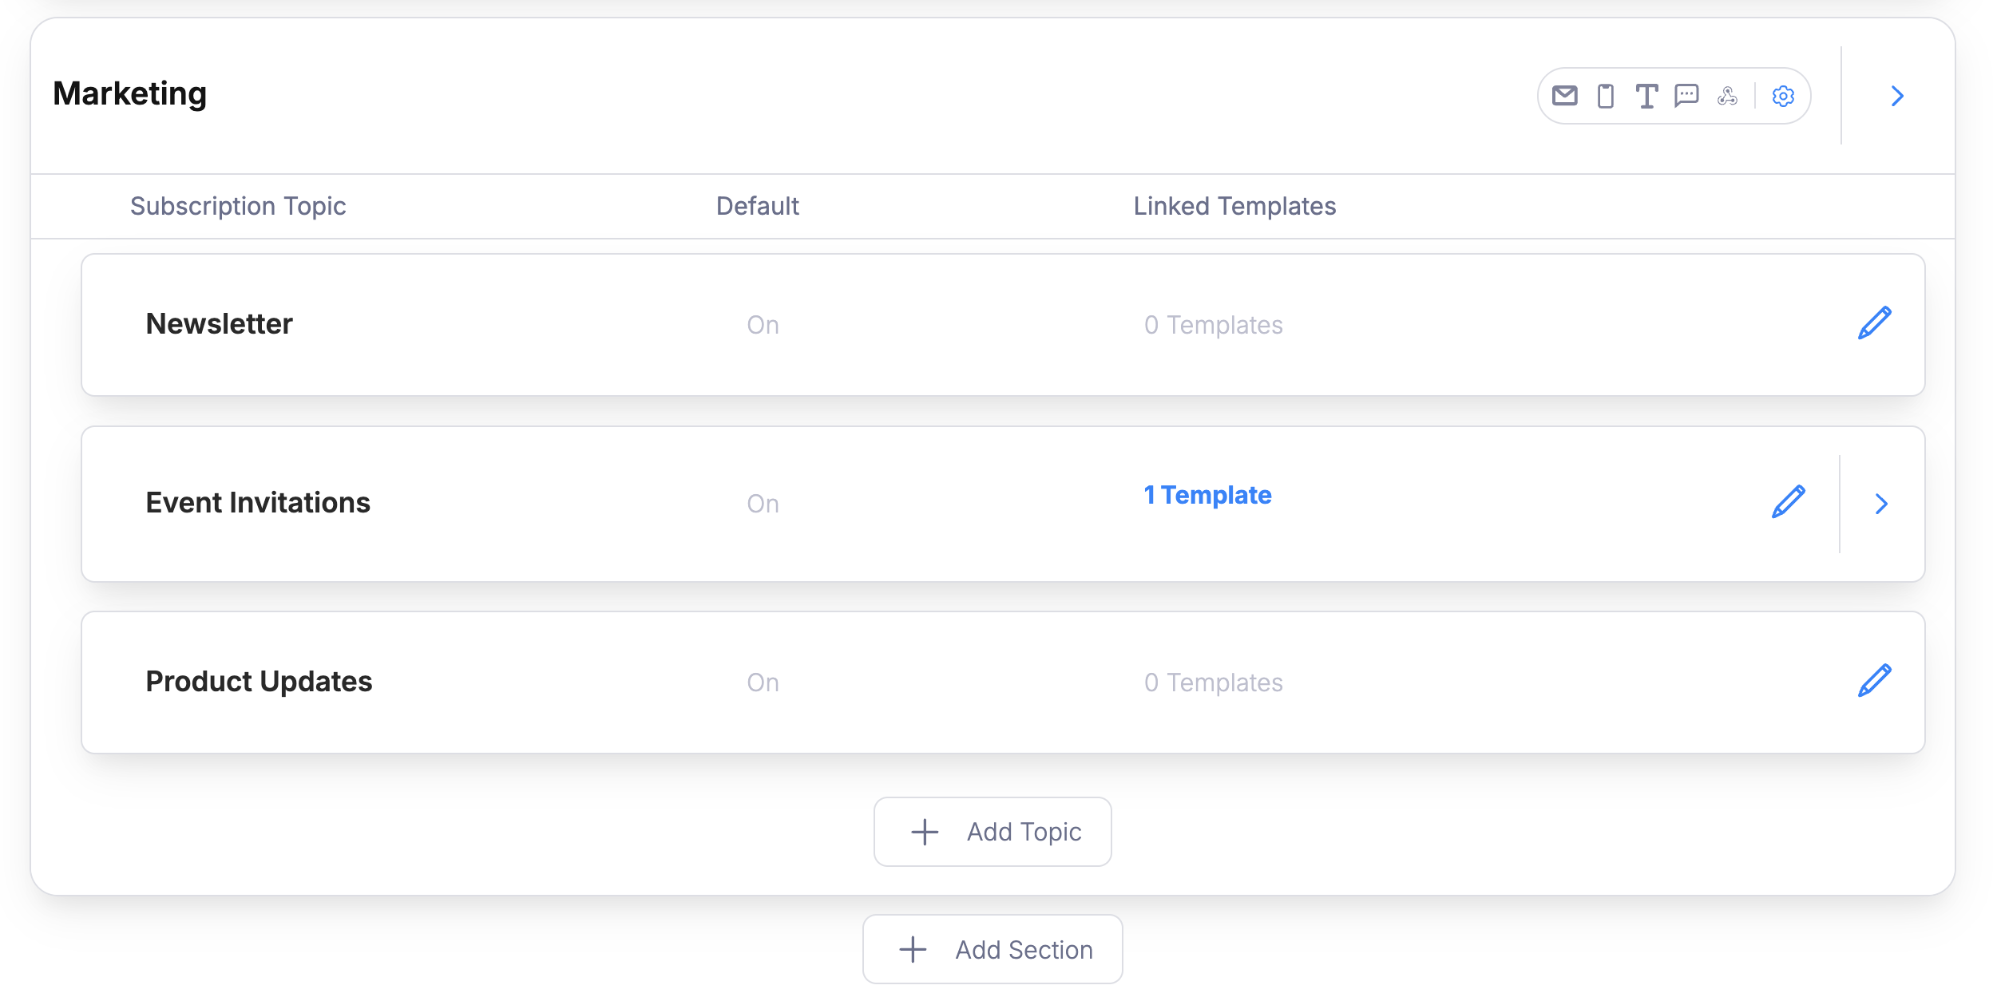Click the Add Section button
The width and height of the screenshot is (1993, 1001).
coord(993,949)
